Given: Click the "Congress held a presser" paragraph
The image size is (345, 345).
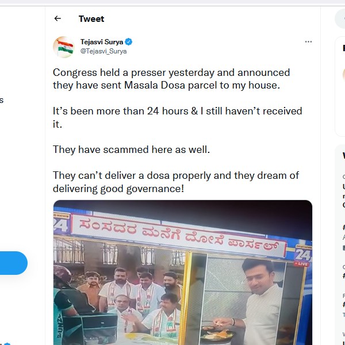Looking at the screenshot, I should click(171, 79).
